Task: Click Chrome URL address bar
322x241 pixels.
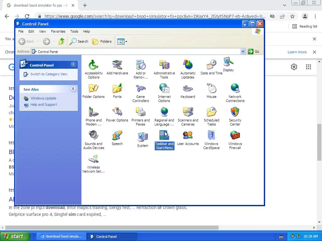Action: click(x=155, y=16)
